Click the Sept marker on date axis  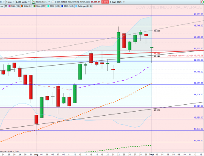pyautogui.click(x=151, y=154)
